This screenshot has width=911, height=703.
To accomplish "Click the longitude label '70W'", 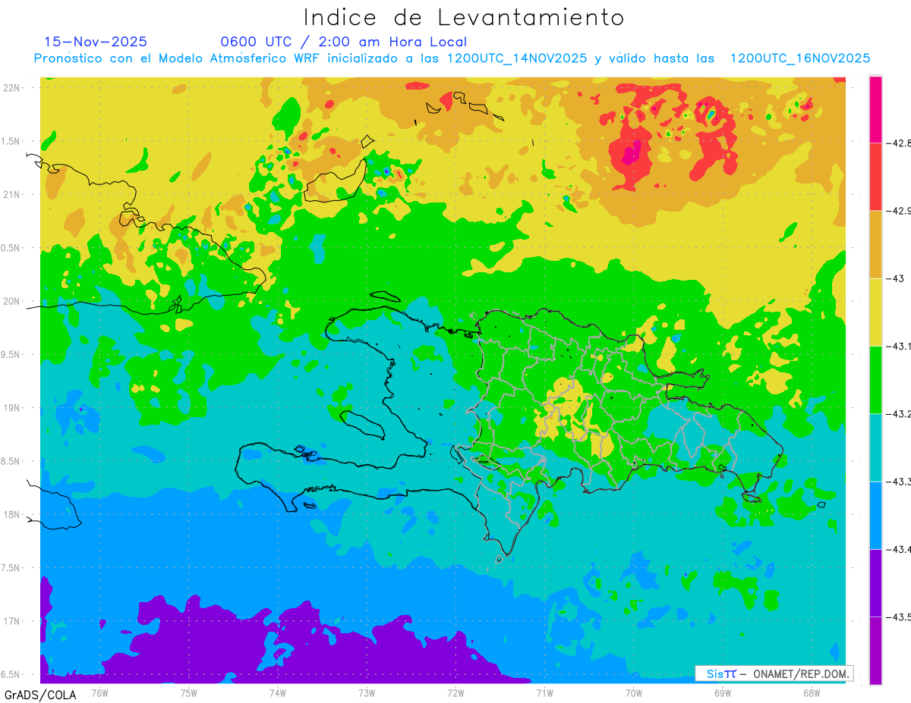I will 634,692.
